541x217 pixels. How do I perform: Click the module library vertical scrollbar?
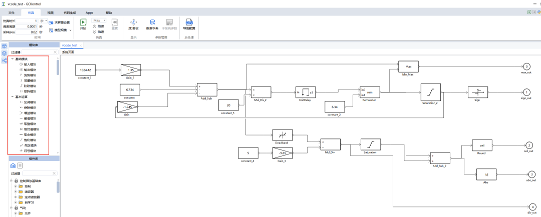pyautogui.click(x=57, y=67)
